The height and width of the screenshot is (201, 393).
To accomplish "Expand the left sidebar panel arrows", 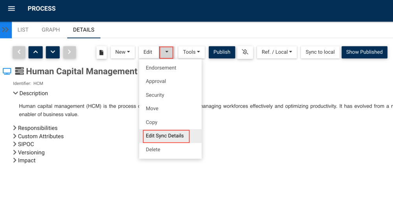I will (x=6, y=30).
